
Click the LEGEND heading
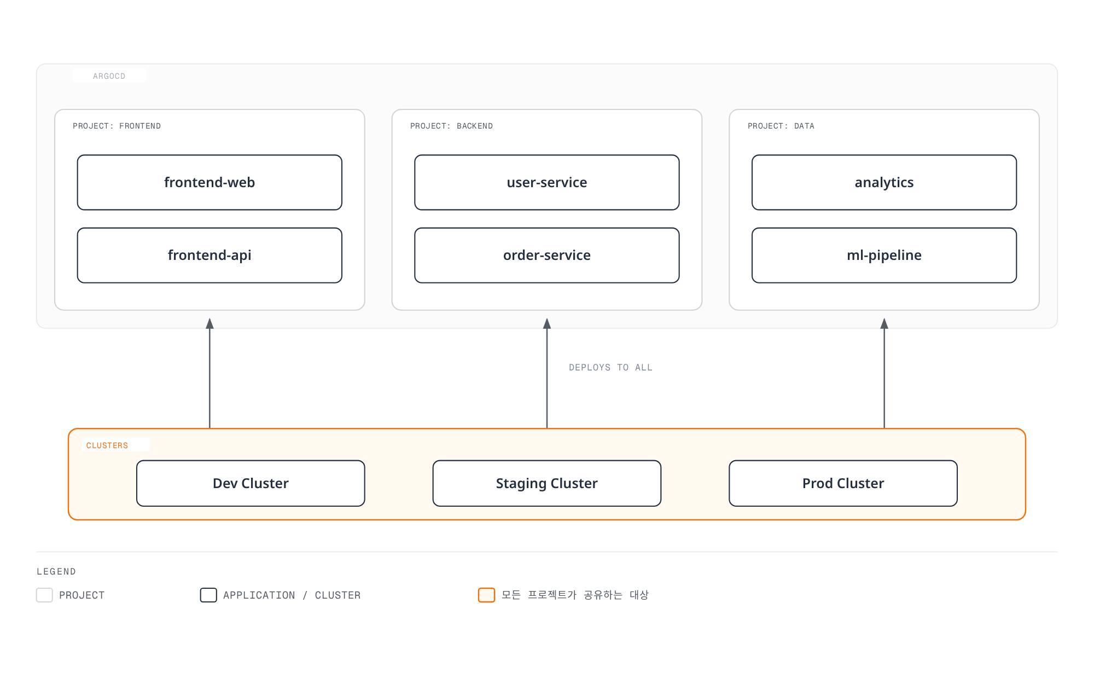point(56,571)
